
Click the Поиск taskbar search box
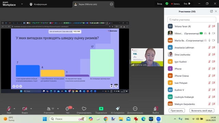[68, 119]
